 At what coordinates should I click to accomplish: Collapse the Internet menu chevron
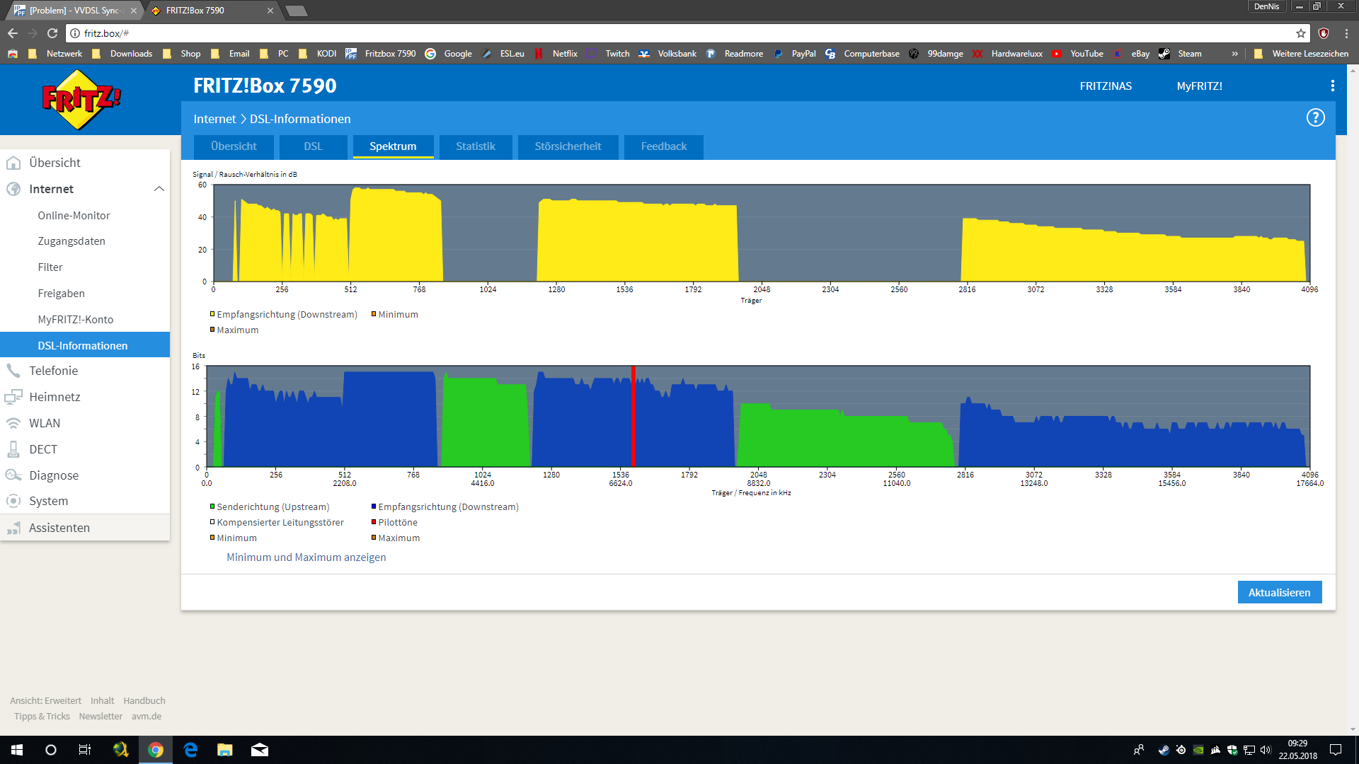[x=159, y=189]
